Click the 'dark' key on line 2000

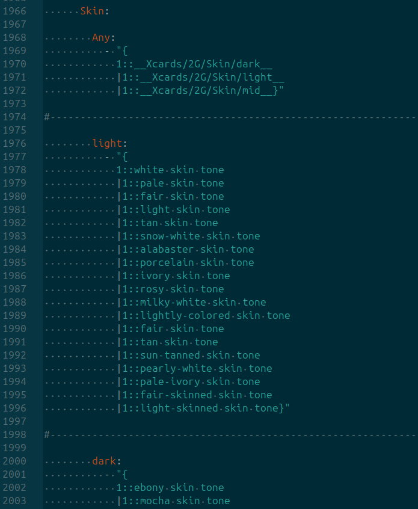pyautogui.click(x=104, y=461)
